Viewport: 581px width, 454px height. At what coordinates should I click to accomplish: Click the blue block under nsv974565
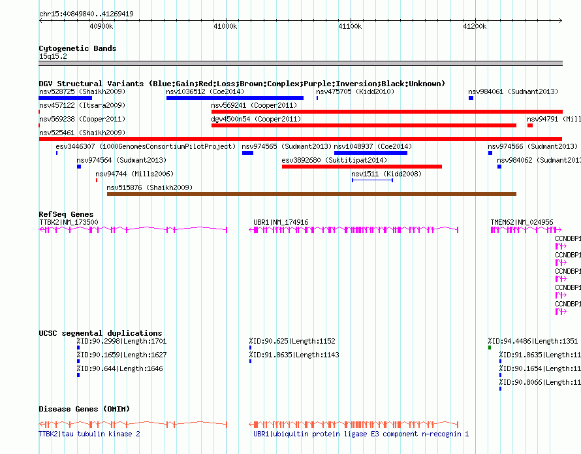click(x=247, y=153)
